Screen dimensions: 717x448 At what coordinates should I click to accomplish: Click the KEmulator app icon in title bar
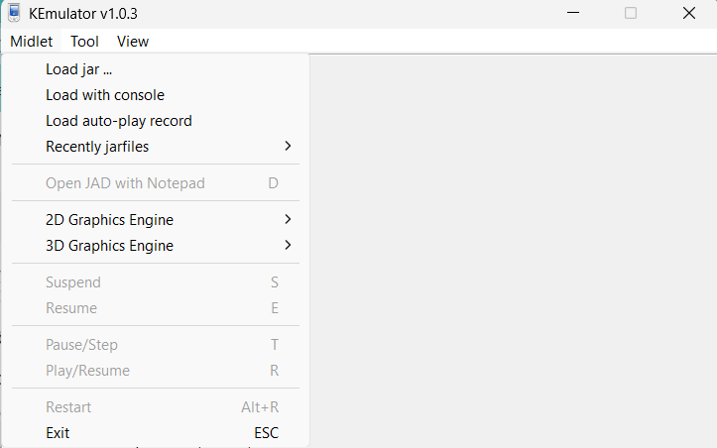14,13
